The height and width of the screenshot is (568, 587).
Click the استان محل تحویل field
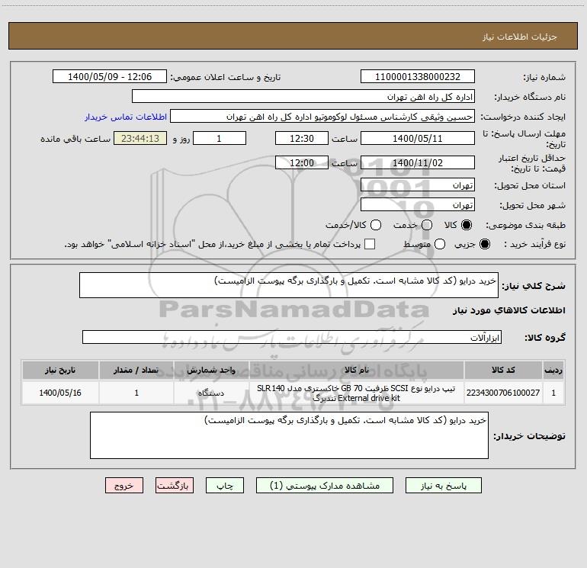[418, 185]
